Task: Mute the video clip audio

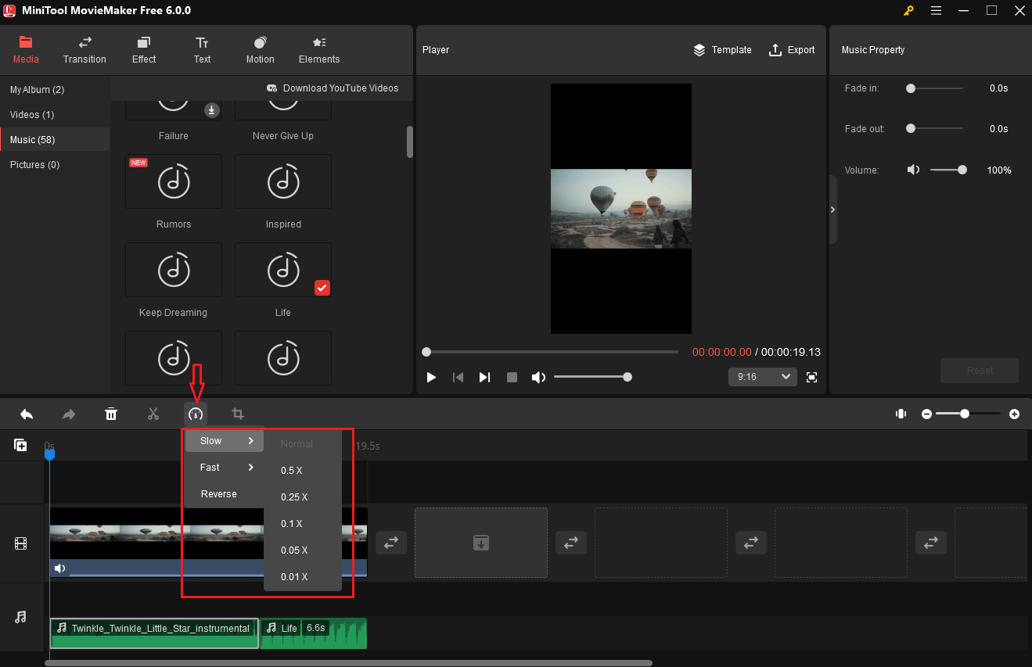Action: tap(59, 568)
